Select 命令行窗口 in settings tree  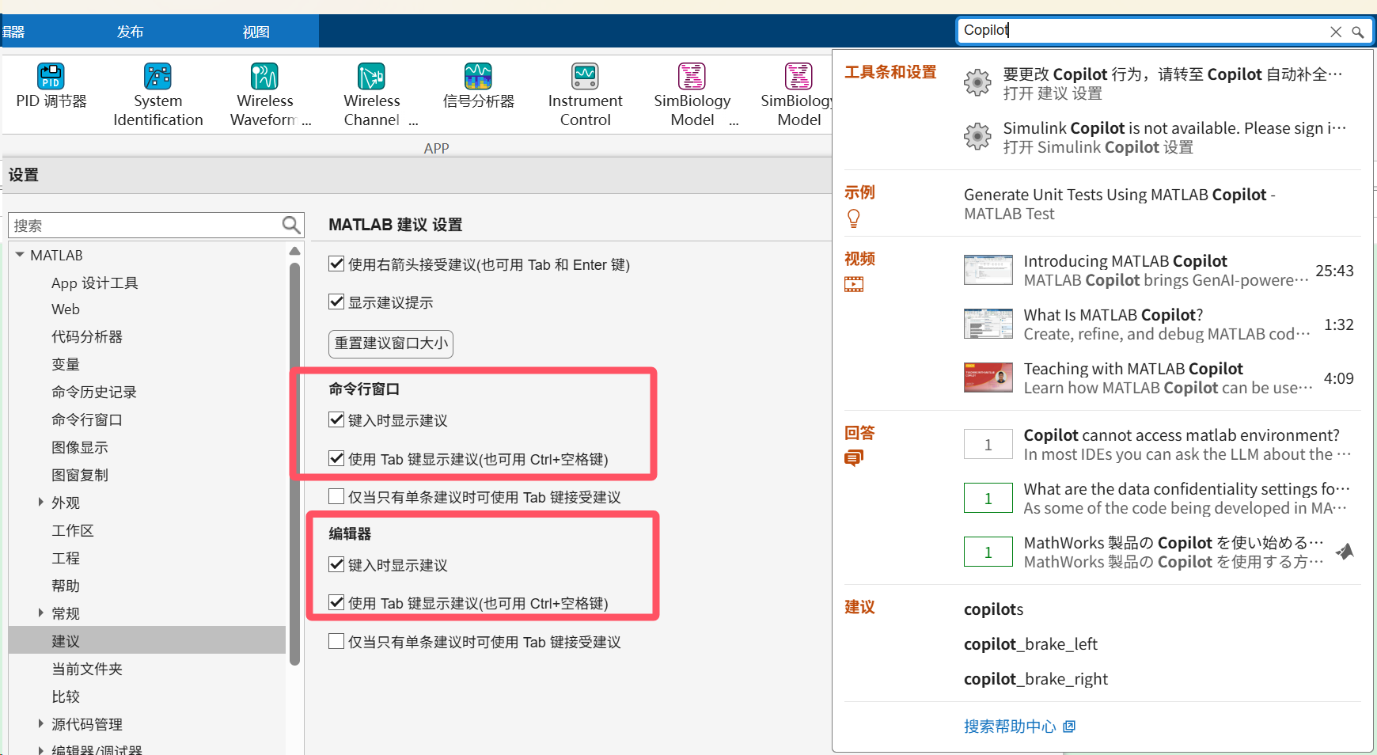(x=87, y=419)
